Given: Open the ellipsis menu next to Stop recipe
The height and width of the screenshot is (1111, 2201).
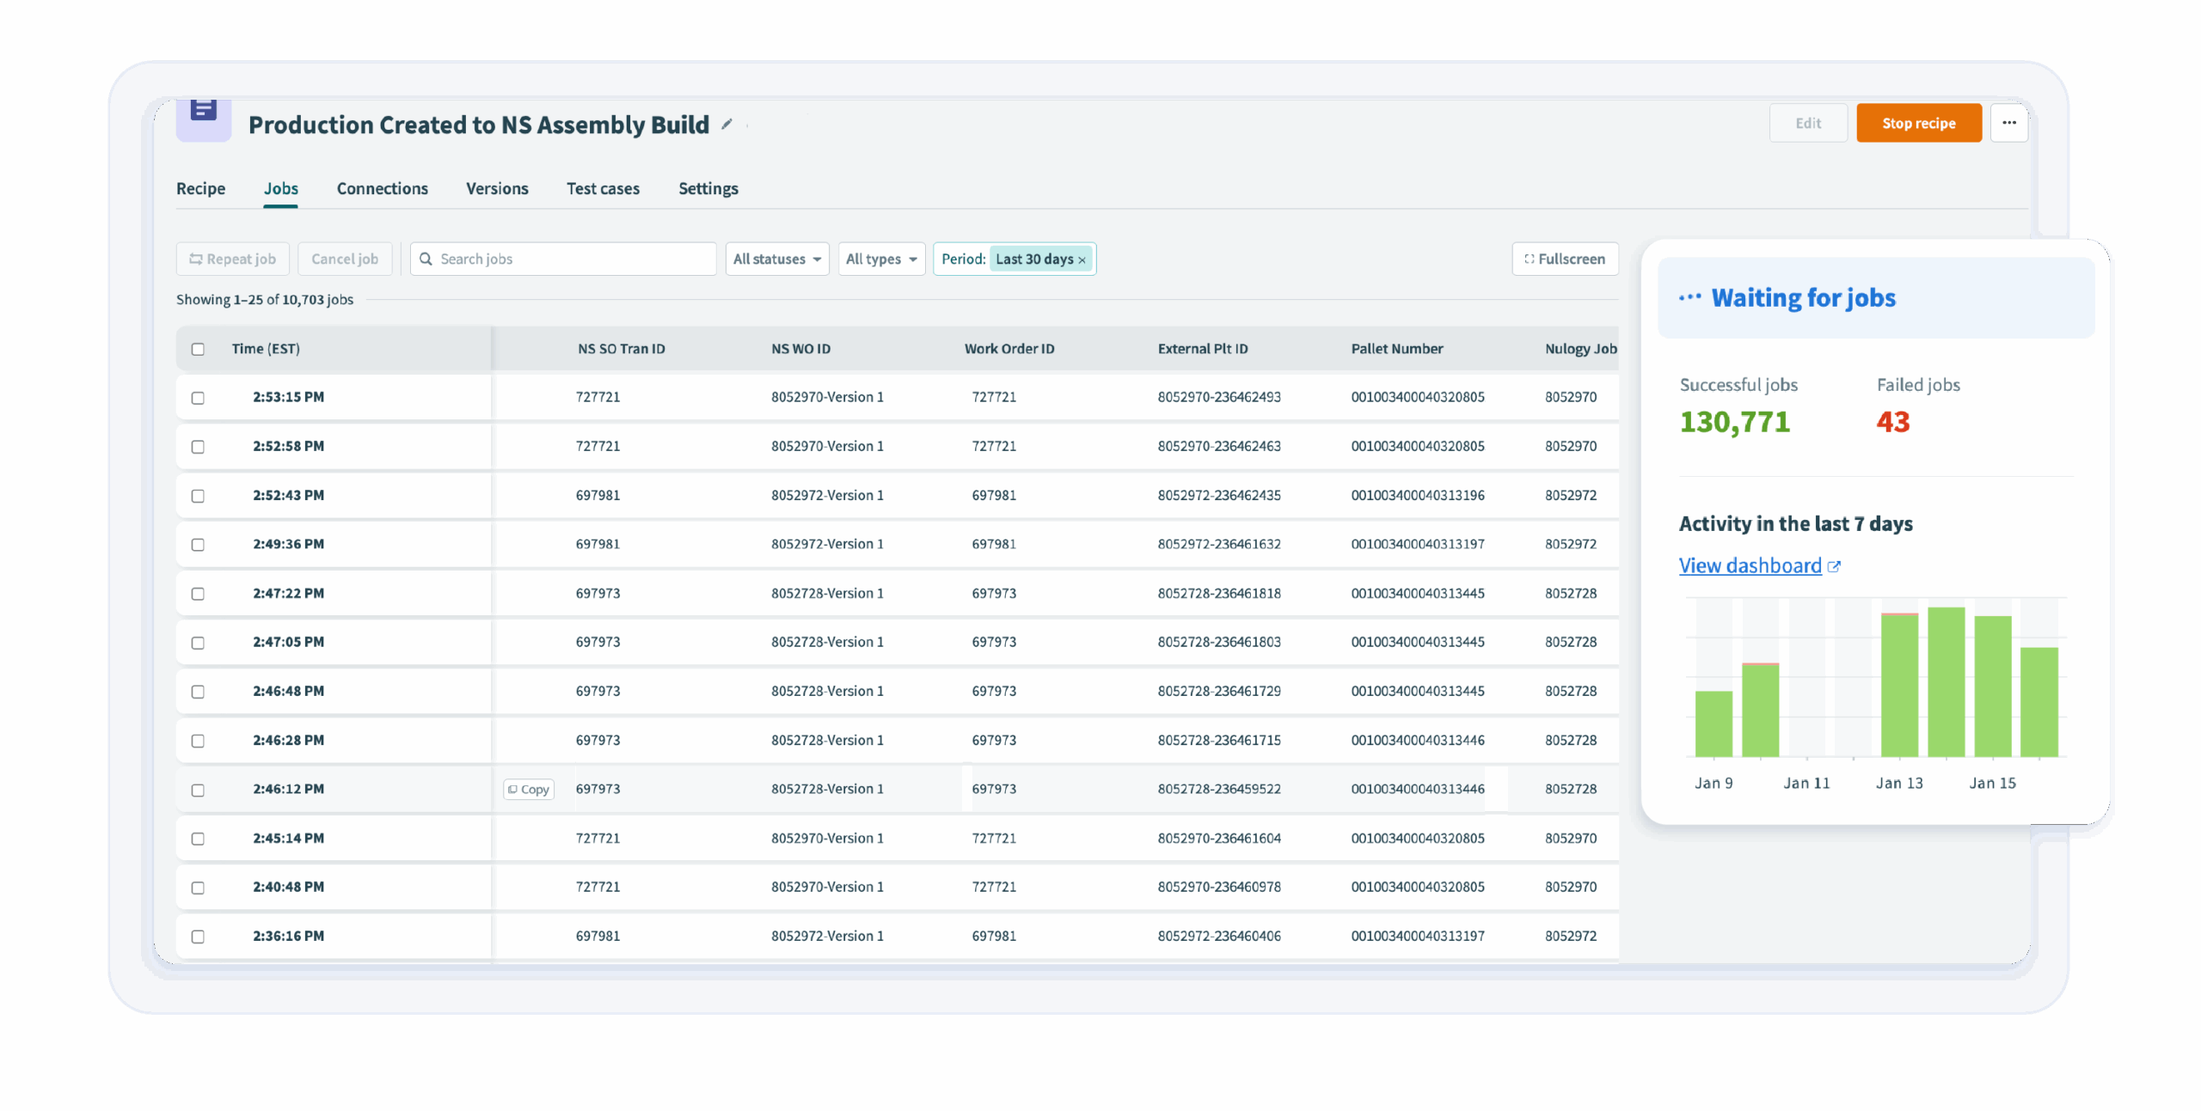Looking at the screenshot, I should click(x=2009, y=123).
